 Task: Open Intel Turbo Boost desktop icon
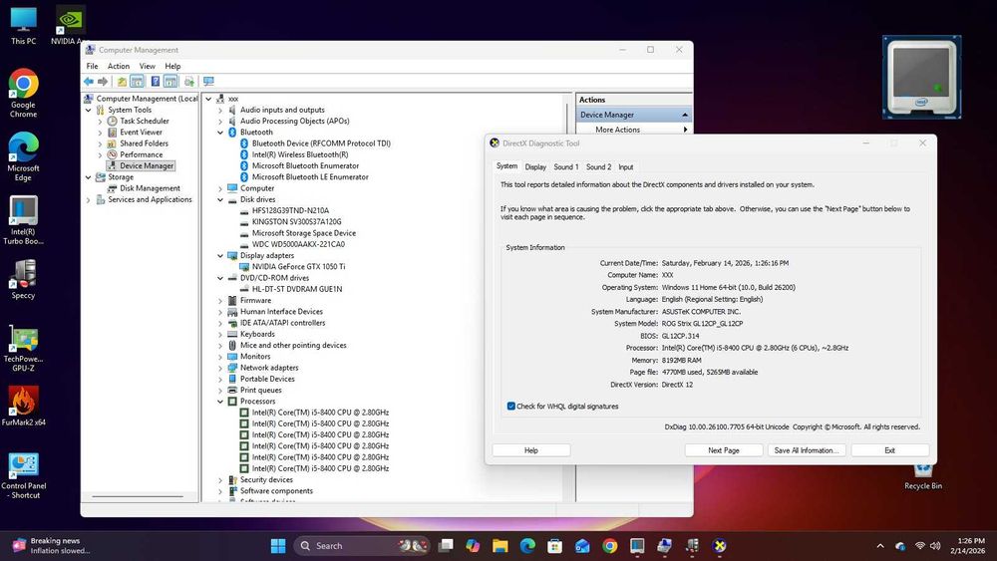(x=23, y=220)
